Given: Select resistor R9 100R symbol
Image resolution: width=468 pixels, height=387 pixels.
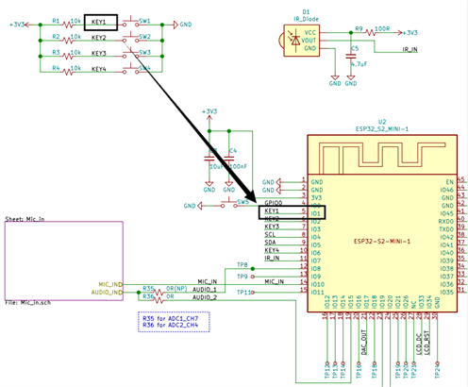Looking at the screenshot, I should (x=371, y=32).
